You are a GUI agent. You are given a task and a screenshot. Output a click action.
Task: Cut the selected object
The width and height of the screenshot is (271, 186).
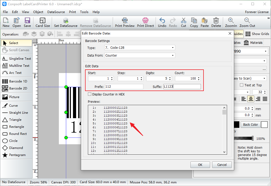[x=184, y=22]
